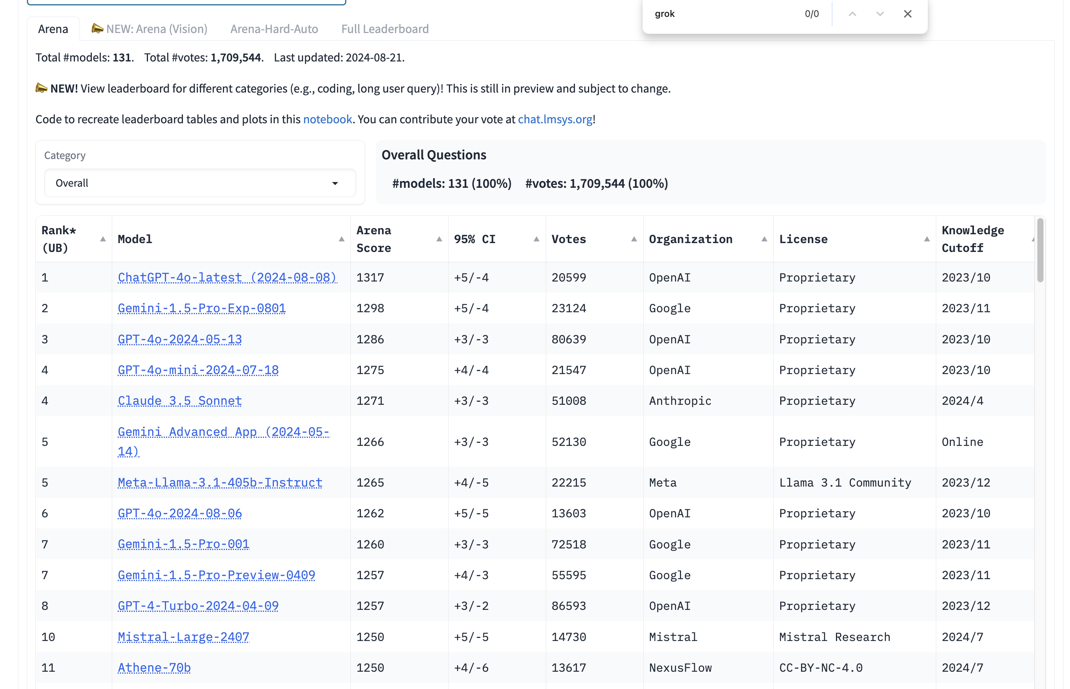
Task: Click the find-in-page field containing grok
Action: pos(724,14)
